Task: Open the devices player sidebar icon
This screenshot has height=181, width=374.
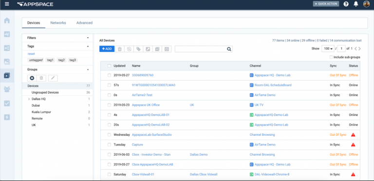Action: [x=7, y=76]
